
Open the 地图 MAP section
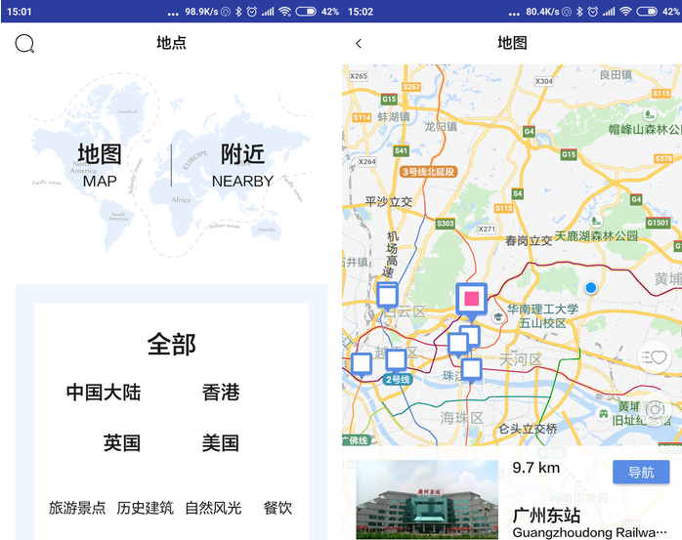100,165
